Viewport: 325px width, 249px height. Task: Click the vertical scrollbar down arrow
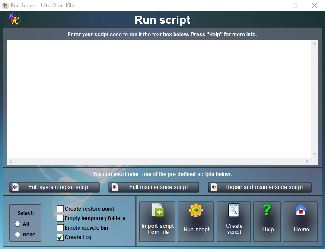coord(315,154)
